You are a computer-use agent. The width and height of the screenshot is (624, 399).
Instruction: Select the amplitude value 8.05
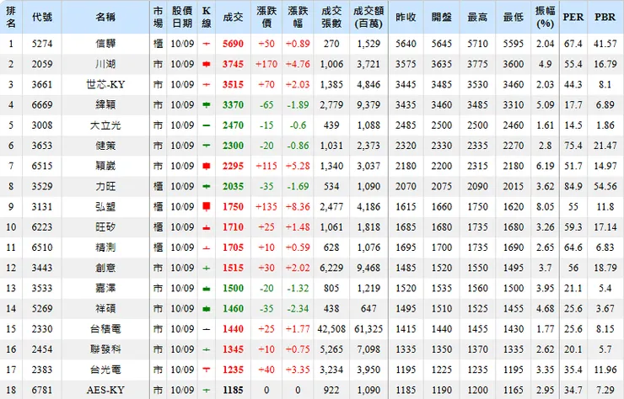pyautogui.click(x=546, y=206)
